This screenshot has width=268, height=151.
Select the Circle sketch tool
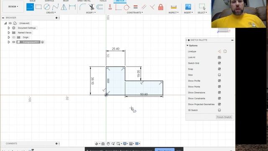pos(47,7)
